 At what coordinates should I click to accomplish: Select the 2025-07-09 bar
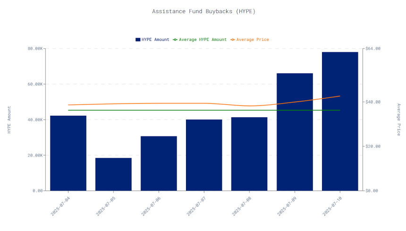[x=295, y=132]
